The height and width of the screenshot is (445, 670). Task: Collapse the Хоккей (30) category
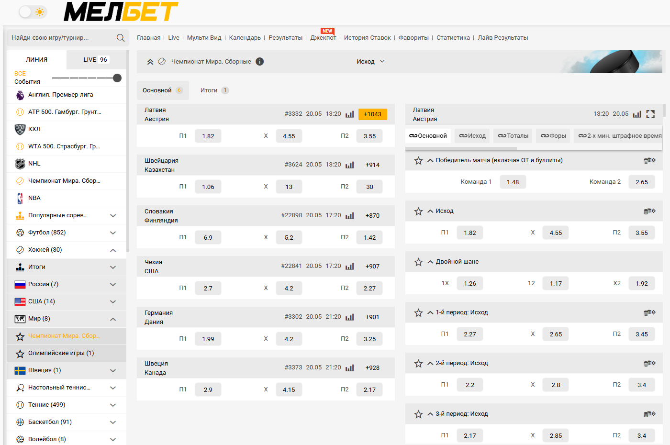(x=113, y=250)
